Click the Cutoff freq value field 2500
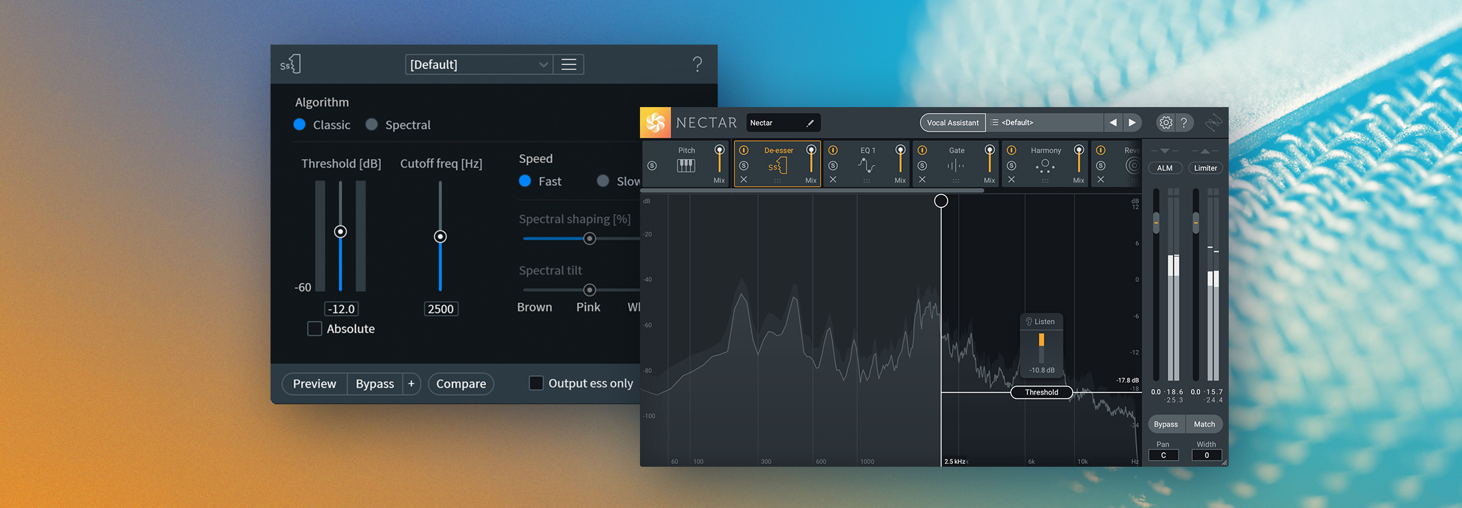 (441, 309)
